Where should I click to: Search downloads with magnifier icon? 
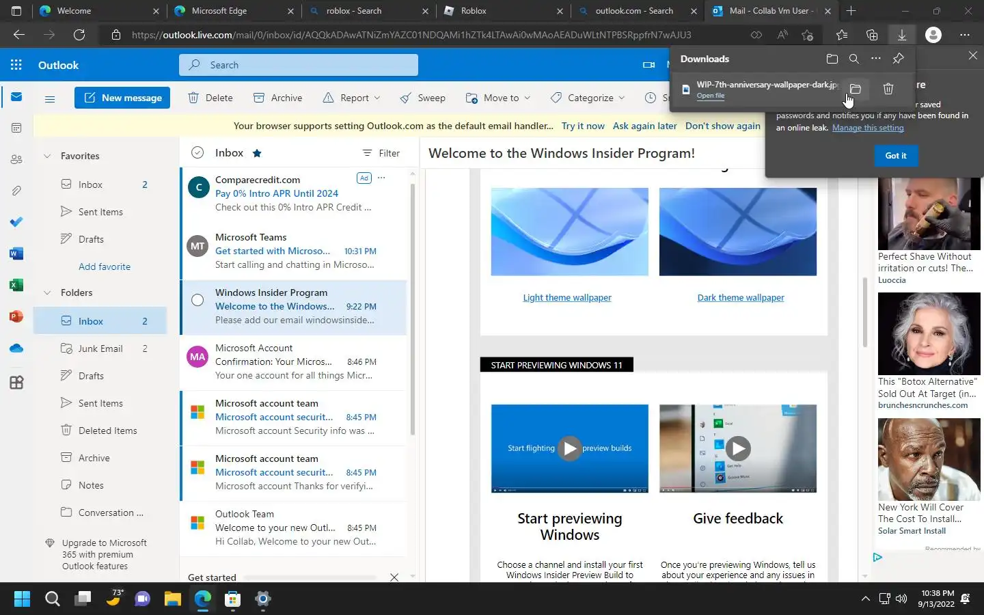click(853, 59)
